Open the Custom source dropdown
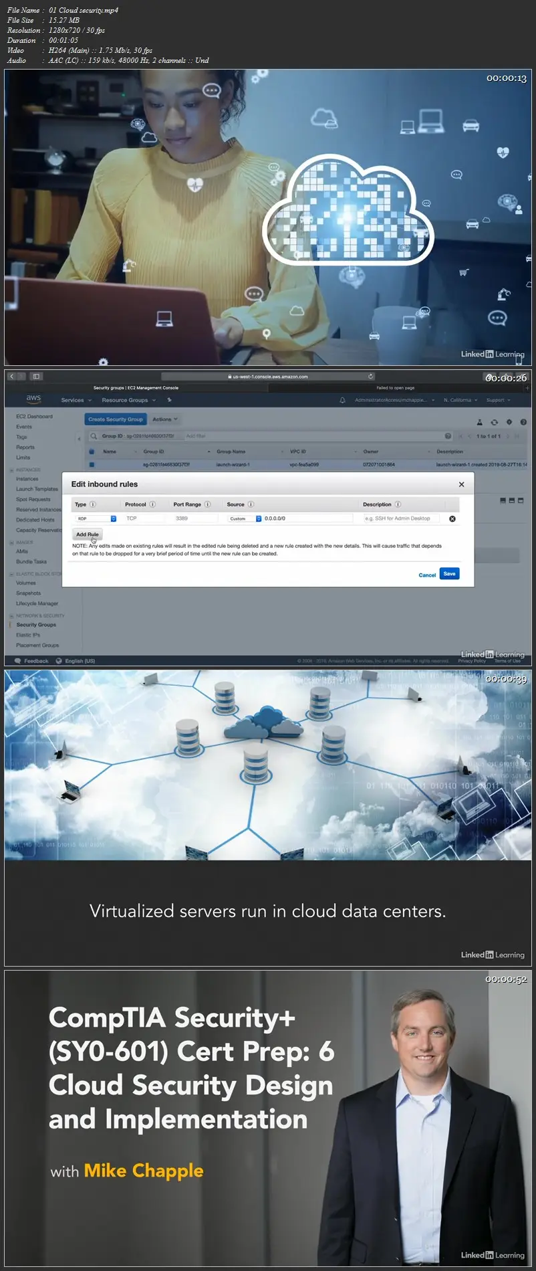Viewport: 536px width, 1271px height. pyautogui.click(x=245, y=518)
